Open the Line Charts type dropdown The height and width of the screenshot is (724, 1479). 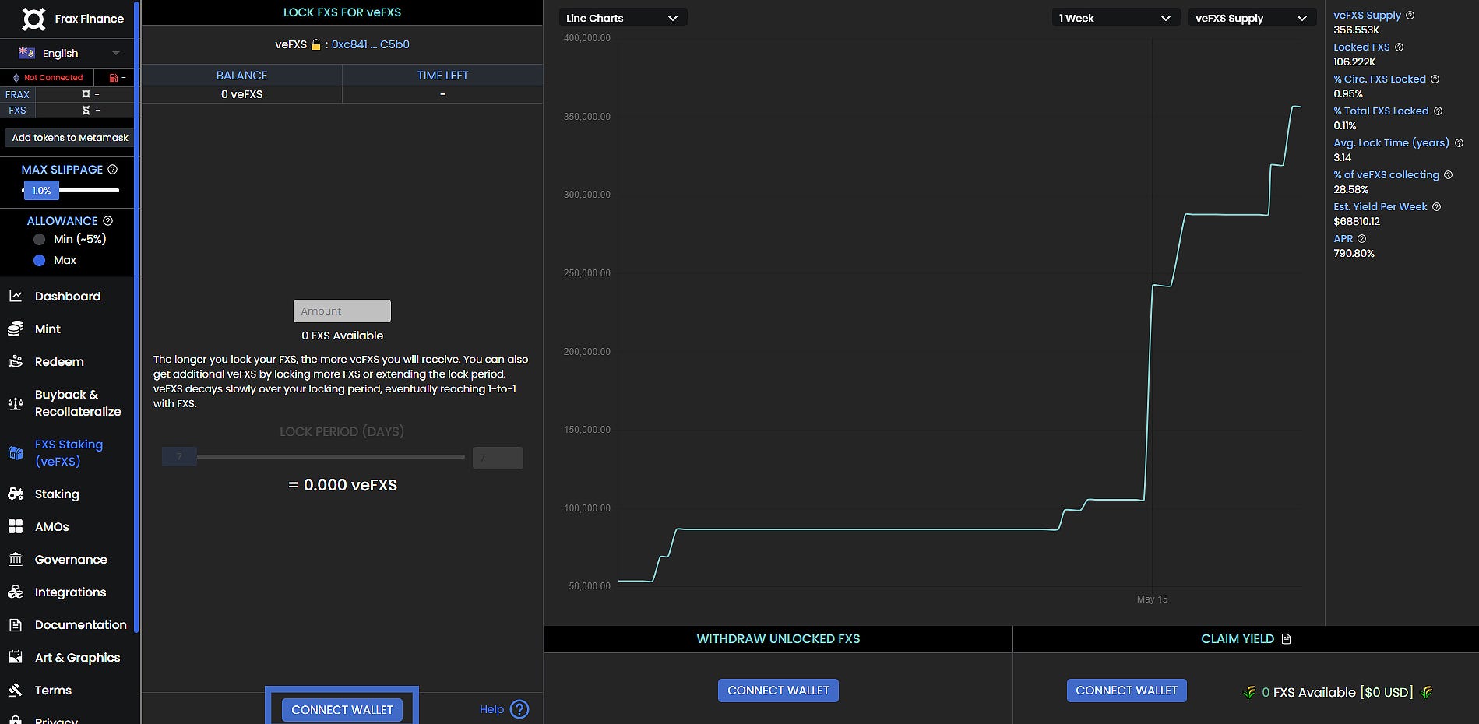pyautogui.click(x=623, y=18)
